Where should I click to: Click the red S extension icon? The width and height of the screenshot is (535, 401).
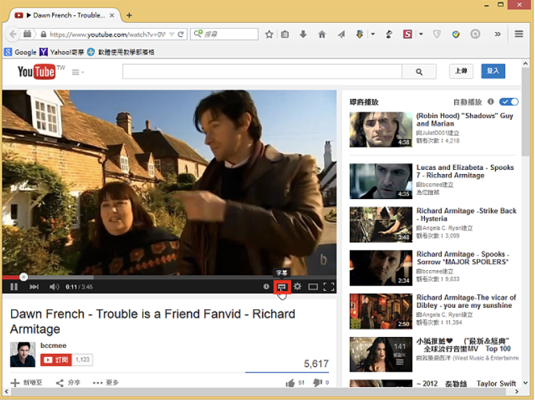coord(408,34)
